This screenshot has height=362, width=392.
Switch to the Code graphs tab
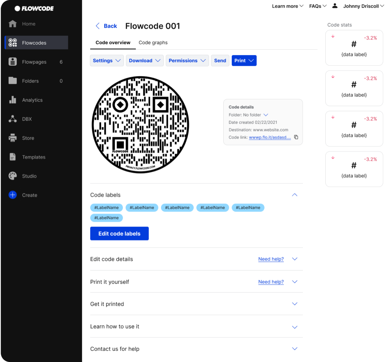153,43
